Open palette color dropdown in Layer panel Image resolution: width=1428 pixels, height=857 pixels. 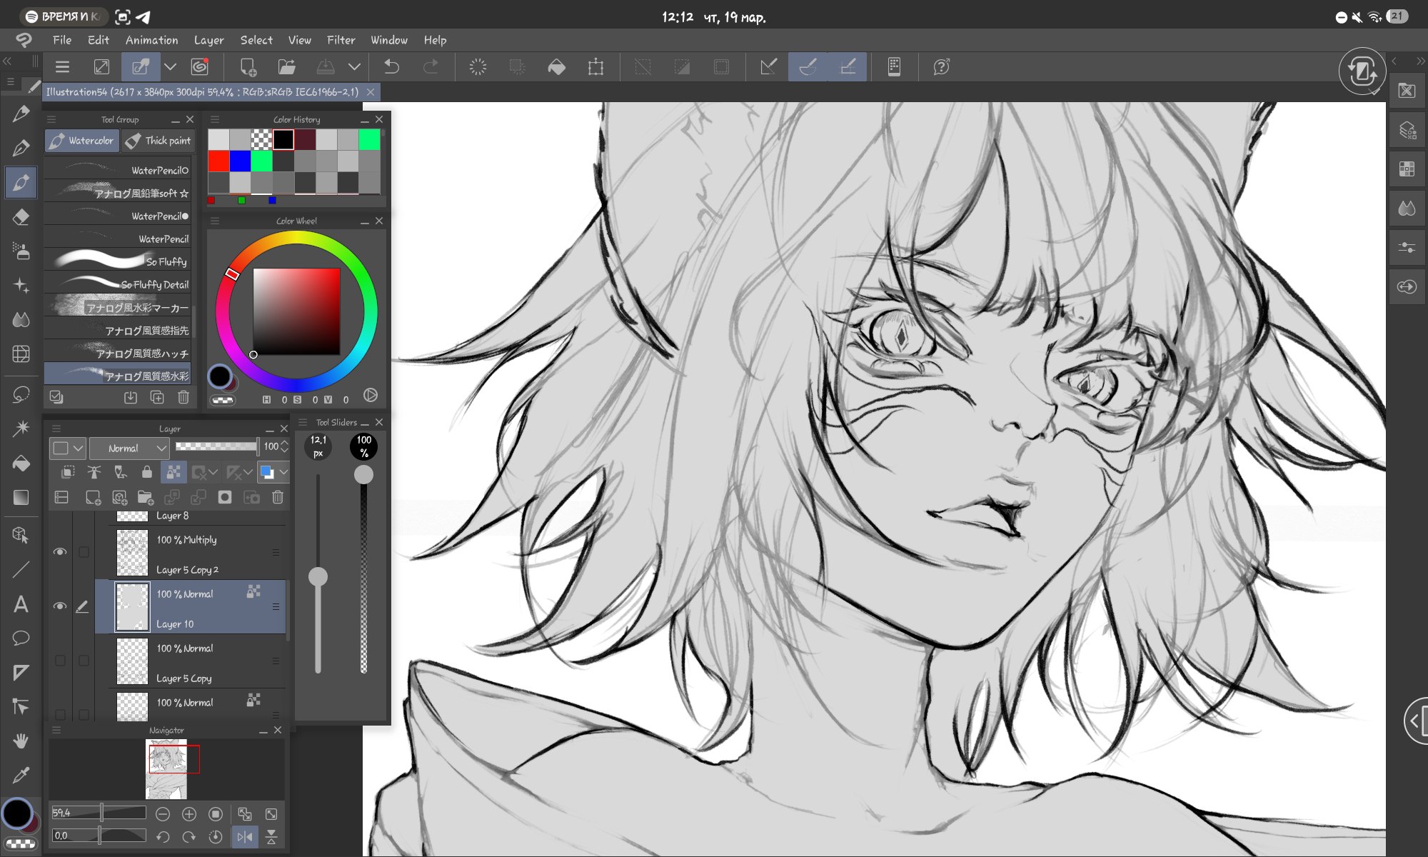(69, 448)
